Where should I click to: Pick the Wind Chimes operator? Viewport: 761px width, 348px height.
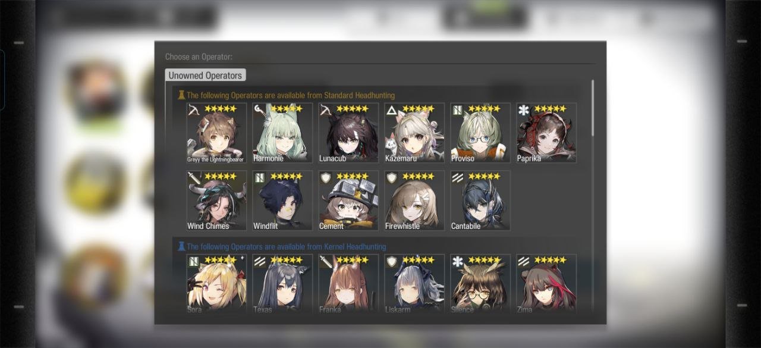pyautogui.click(x=216, y=201)
